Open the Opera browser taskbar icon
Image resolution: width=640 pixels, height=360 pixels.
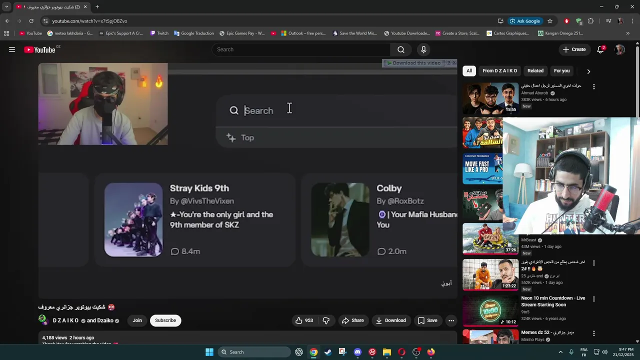tap(401, 352)
